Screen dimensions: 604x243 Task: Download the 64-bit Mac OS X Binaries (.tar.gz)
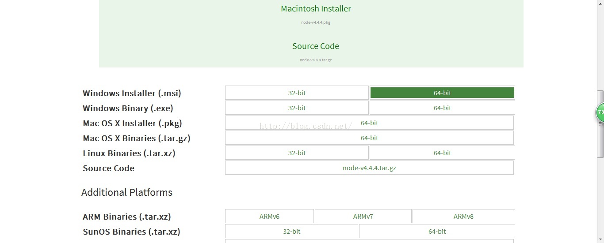pos(369,138)
